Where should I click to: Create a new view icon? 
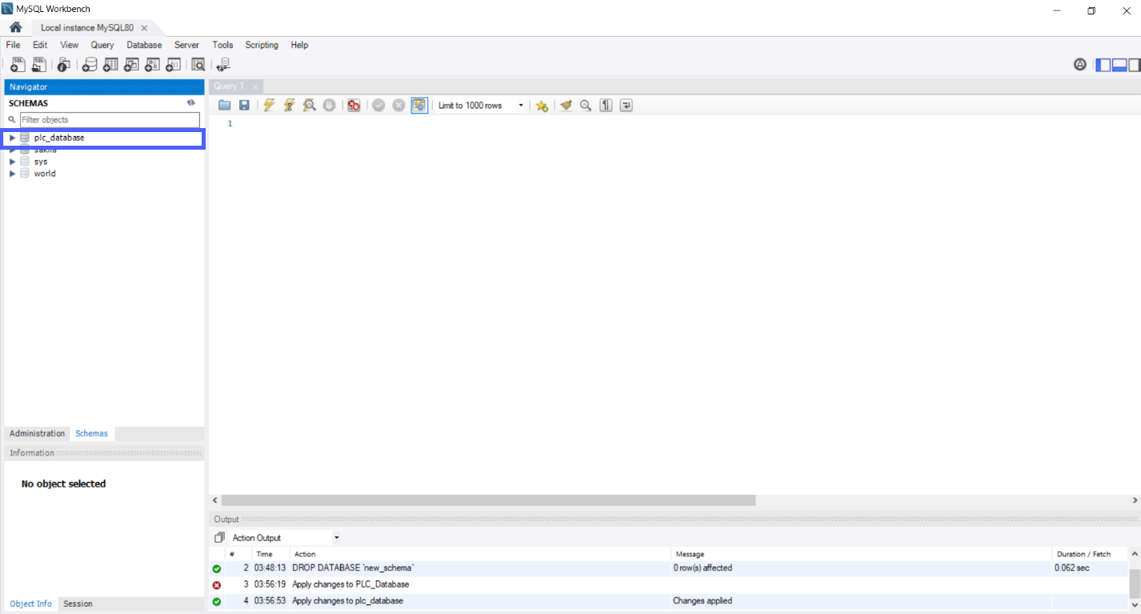coord(131,65)
